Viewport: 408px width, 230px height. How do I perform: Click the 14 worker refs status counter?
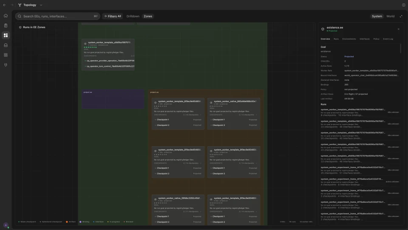(306, 221)
